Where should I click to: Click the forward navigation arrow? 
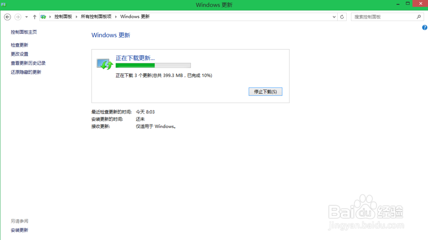pyautogui.click(x=18, y=17)
